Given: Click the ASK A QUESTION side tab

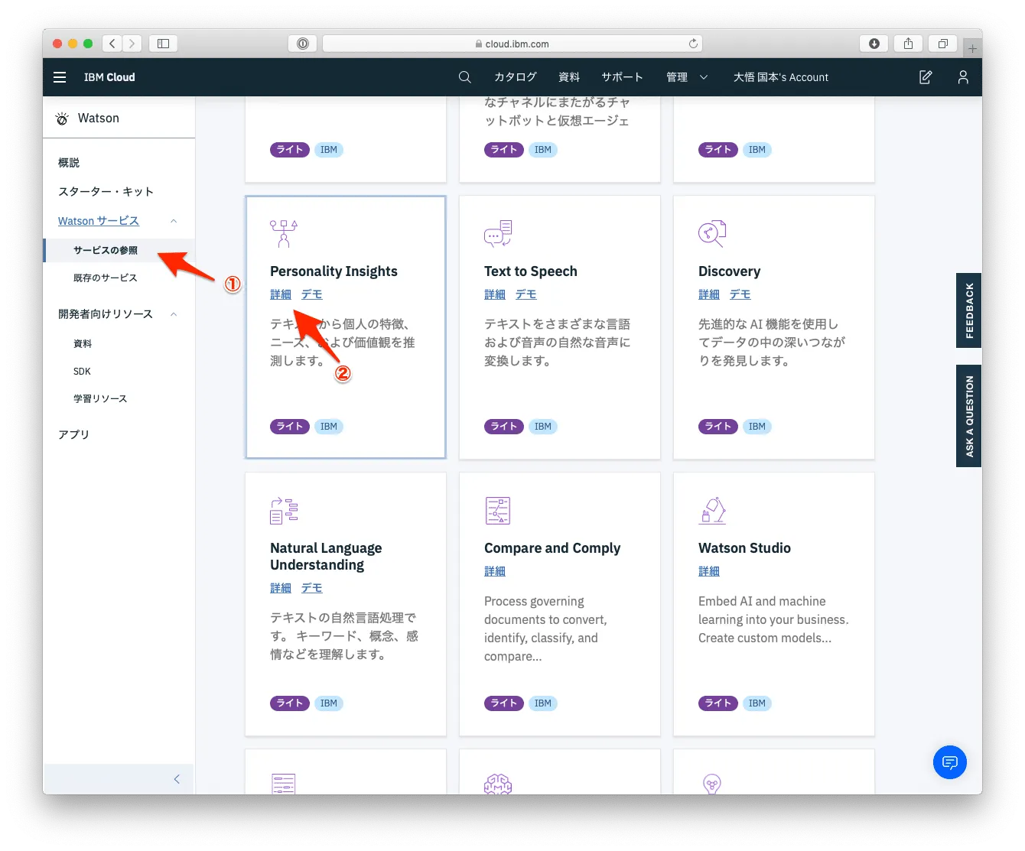Looking at the screenshot, I should pyautogui.click(x=969, y=416).
